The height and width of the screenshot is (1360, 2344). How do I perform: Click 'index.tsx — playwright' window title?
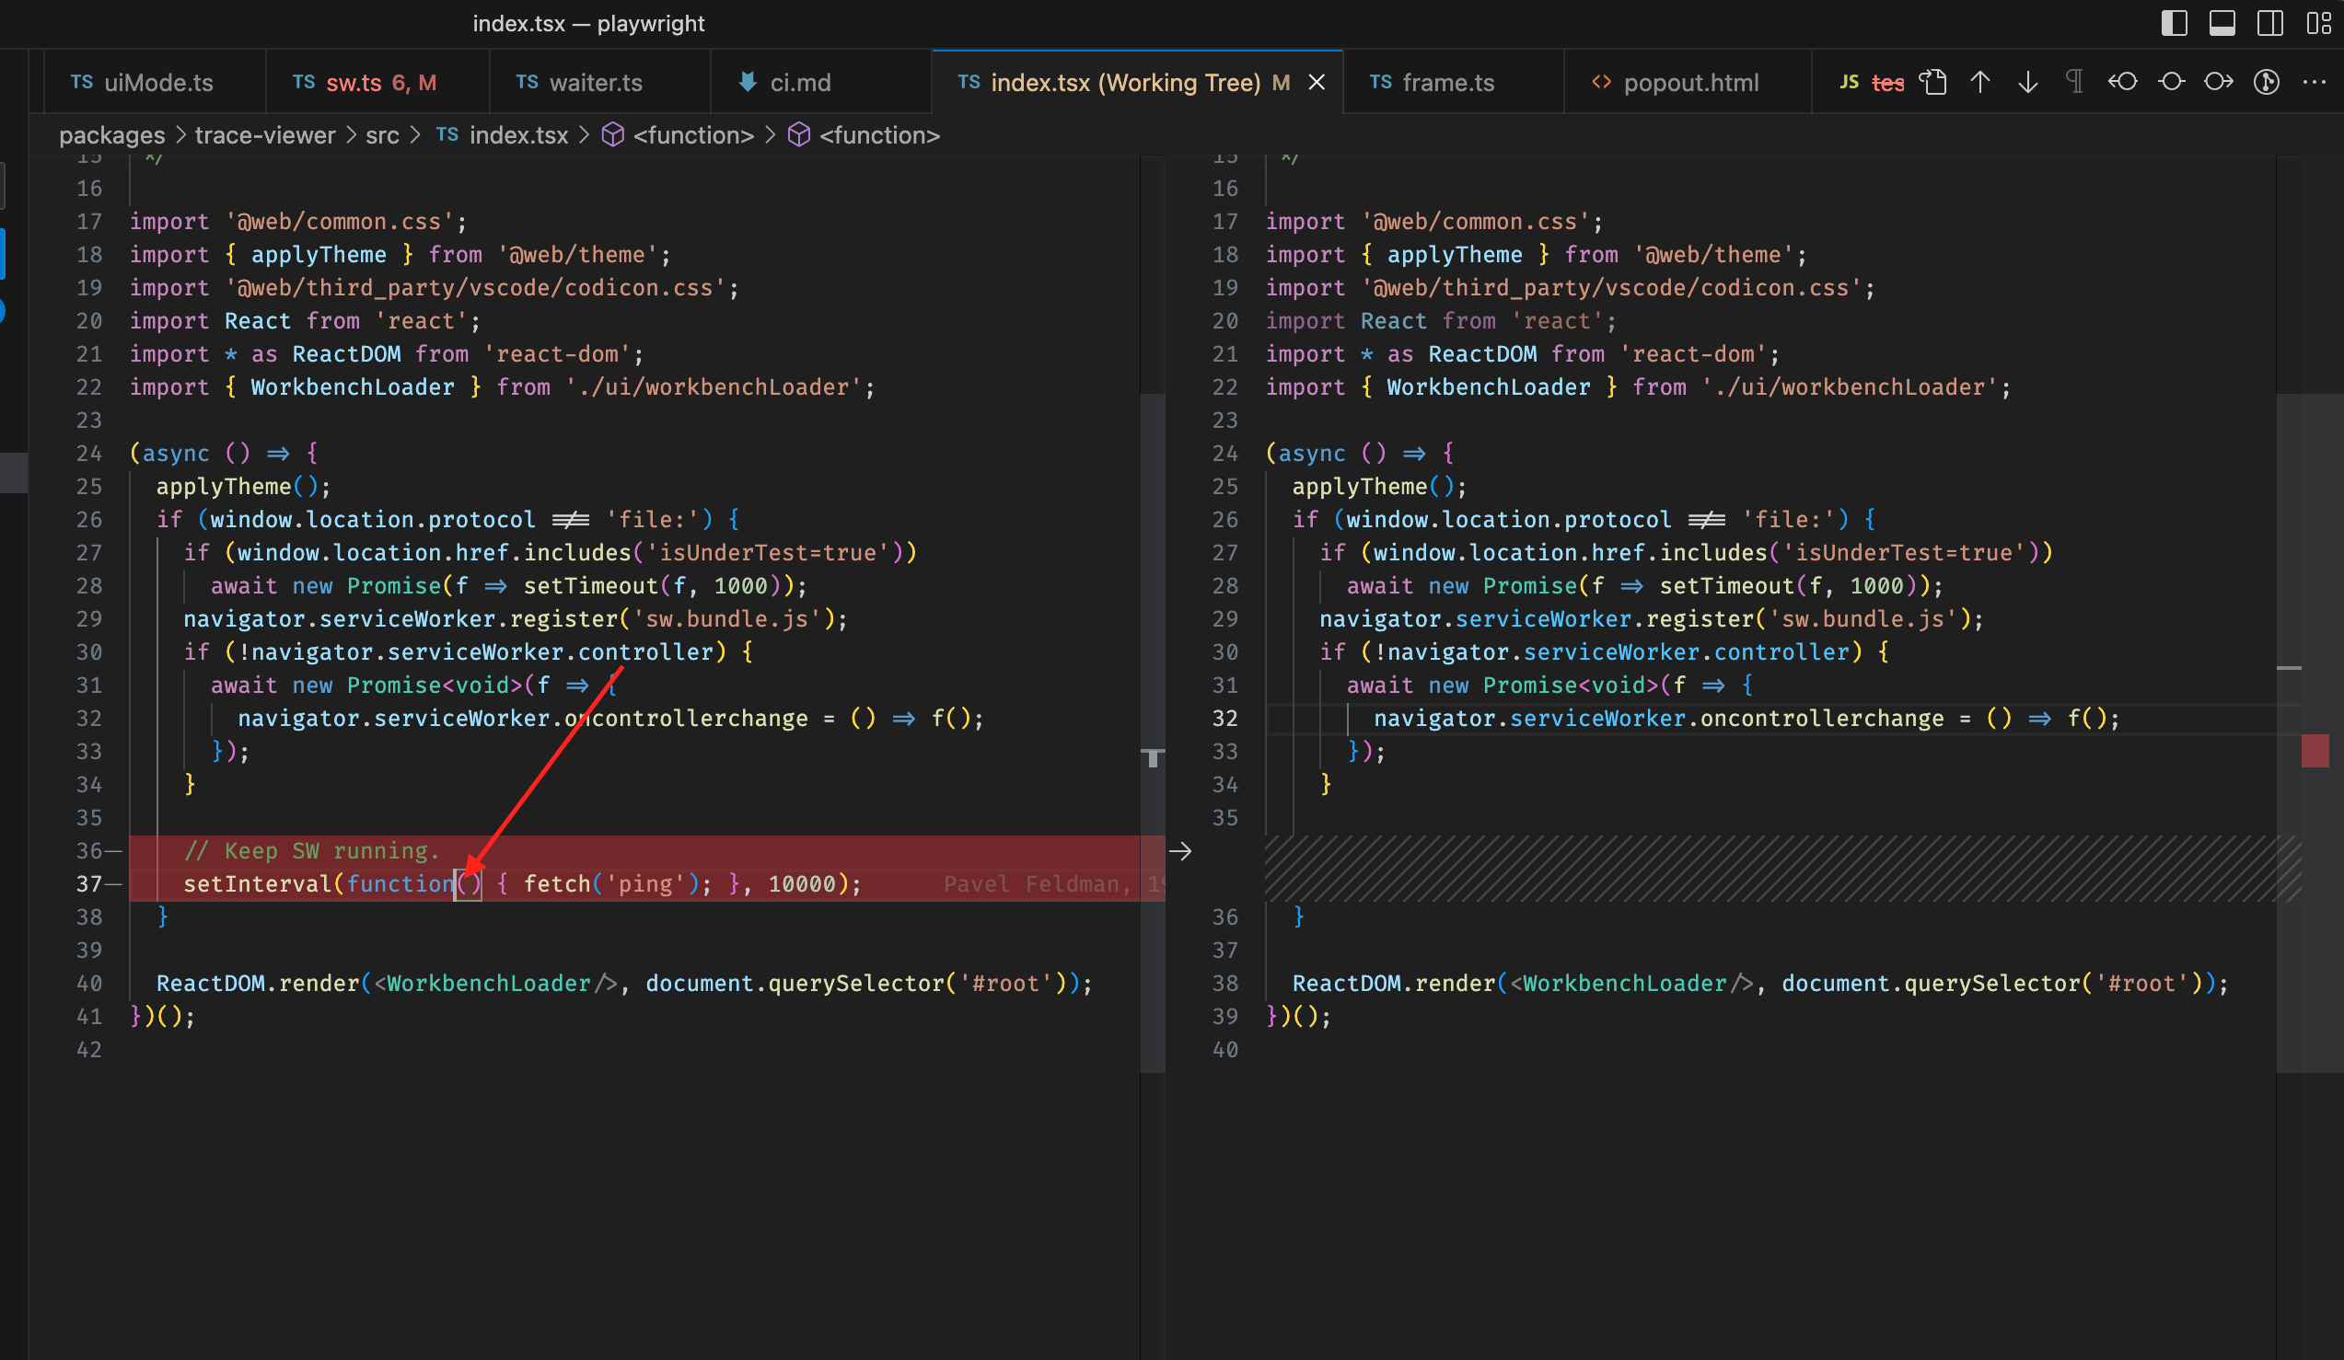click(588, 23)
